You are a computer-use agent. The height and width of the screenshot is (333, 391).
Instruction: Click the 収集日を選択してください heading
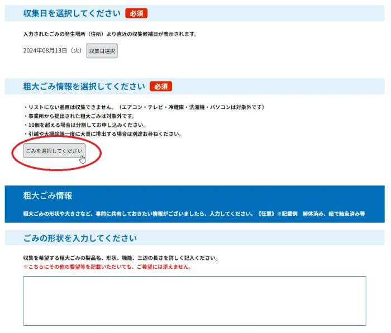tap(72, 13)
